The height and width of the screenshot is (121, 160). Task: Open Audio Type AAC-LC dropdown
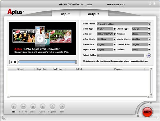pos(141,29)
